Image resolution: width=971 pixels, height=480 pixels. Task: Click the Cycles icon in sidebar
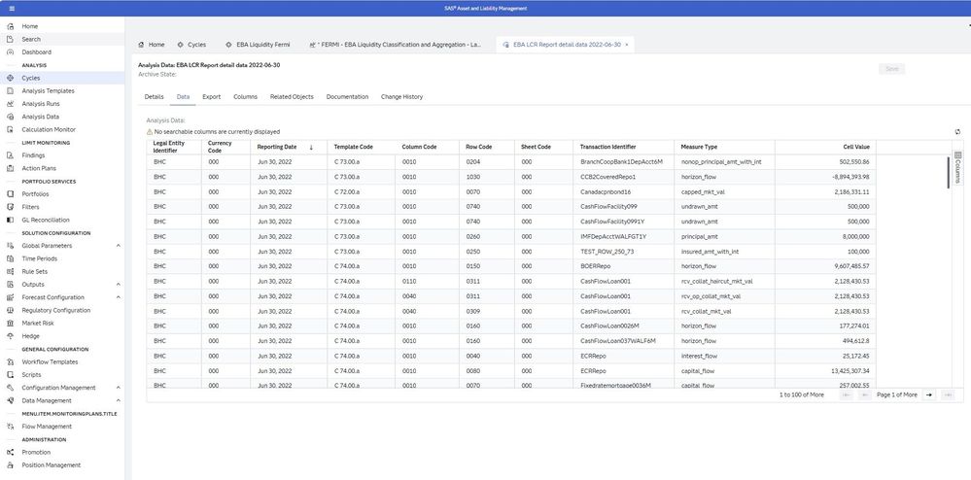[x=10, y=78]
